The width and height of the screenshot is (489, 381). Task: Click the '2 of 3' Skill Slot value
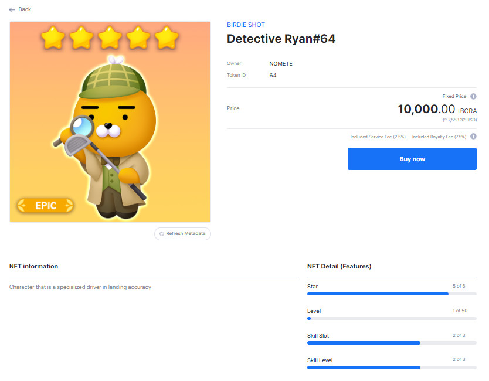pos(459,335)
